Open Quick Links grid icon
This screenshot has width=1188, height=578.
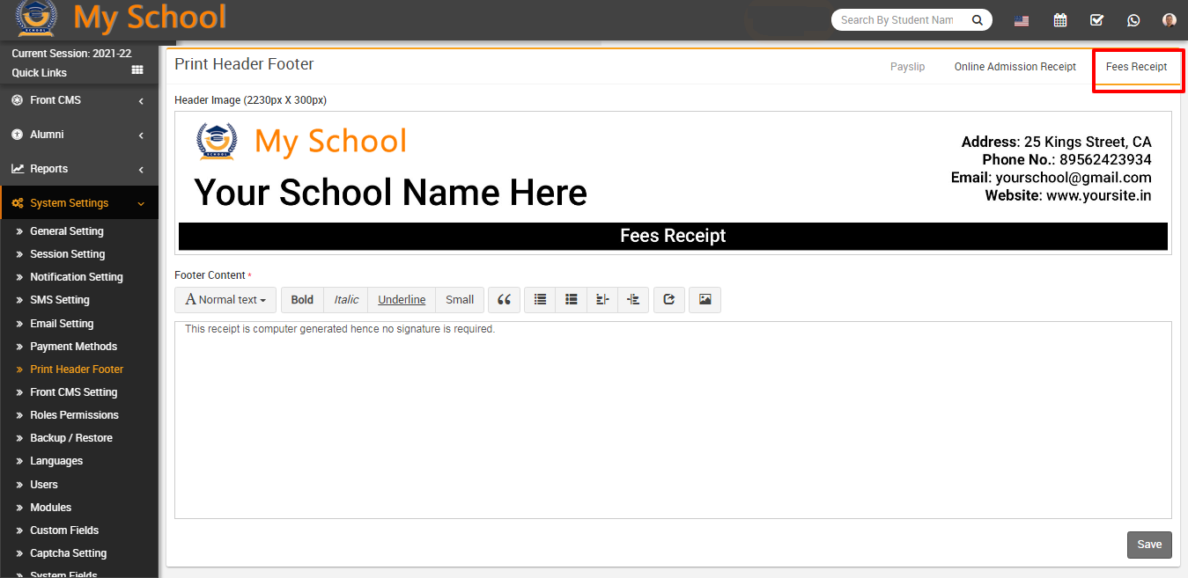coord(137,70)
